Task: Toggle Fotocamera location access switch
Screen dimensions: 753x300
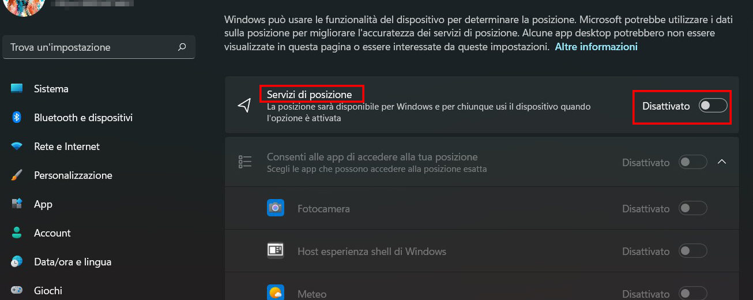Action: pyautogui.click(x=693, y=208)
